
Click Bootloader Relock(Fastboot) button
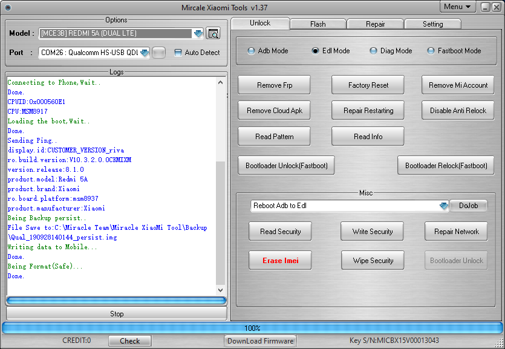pyautogui.click(x=446, y=166)
